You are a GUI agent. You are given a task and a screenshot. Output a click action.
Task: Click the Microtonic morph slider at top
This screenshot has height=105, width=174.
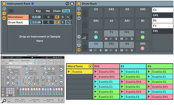click(32, 57)
